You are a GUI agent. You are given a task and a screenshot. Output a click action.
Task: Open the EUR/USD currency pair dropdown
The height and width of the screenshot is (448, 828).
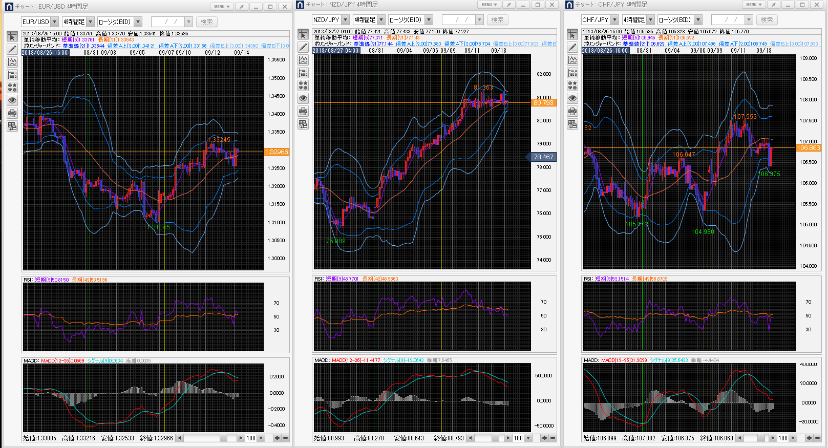[54, 22]
